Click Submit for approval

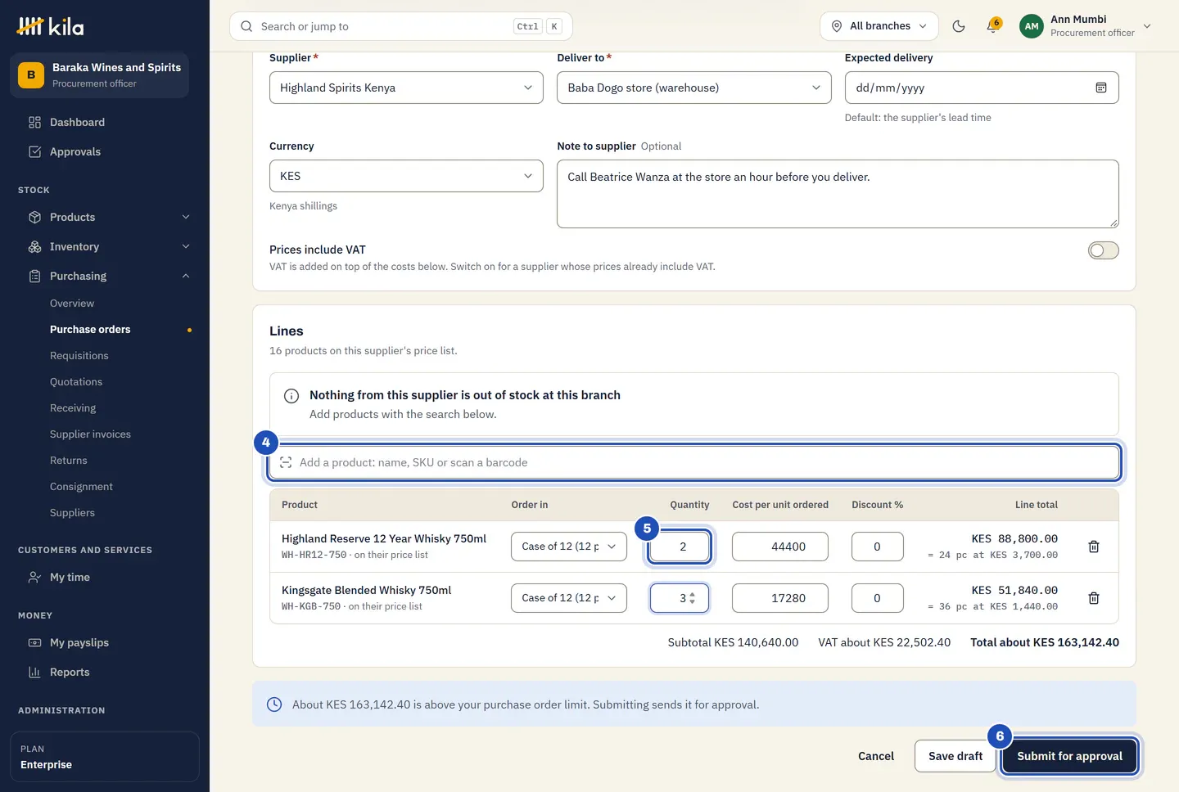pos(1069,756)
